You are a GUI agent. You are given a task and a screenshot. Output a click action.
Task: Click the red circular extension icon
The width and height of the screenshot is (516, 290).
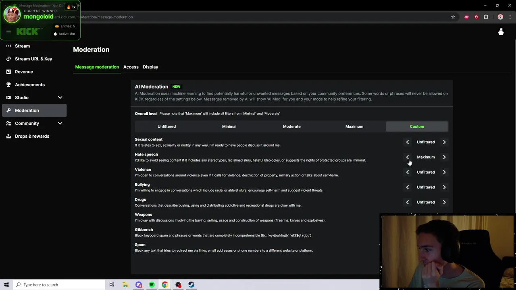(x=476, y=17)
